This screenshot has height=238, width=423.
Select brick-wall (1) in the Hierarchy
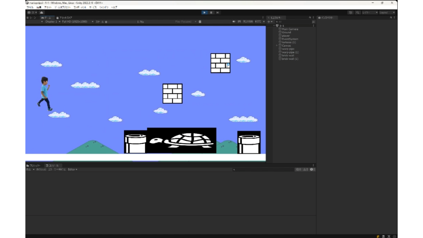[290, 59]
